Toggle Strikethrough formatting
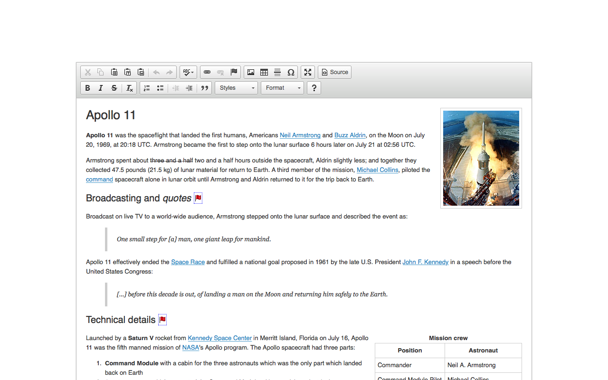 click(x=114, y=88)
